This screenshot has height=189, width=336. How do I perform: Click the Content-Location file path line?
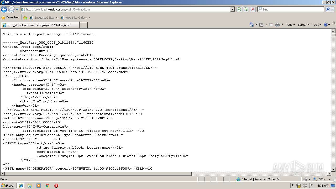tap(91, 59)
